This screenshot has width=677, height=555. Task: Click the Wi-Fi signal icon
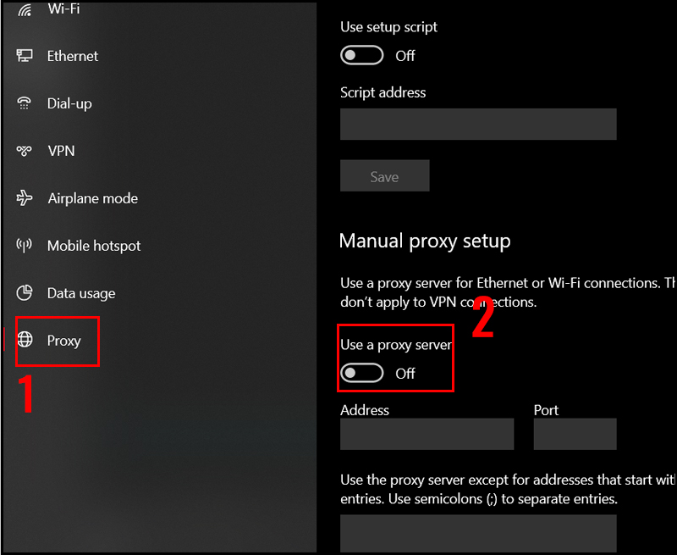(25, 9)
